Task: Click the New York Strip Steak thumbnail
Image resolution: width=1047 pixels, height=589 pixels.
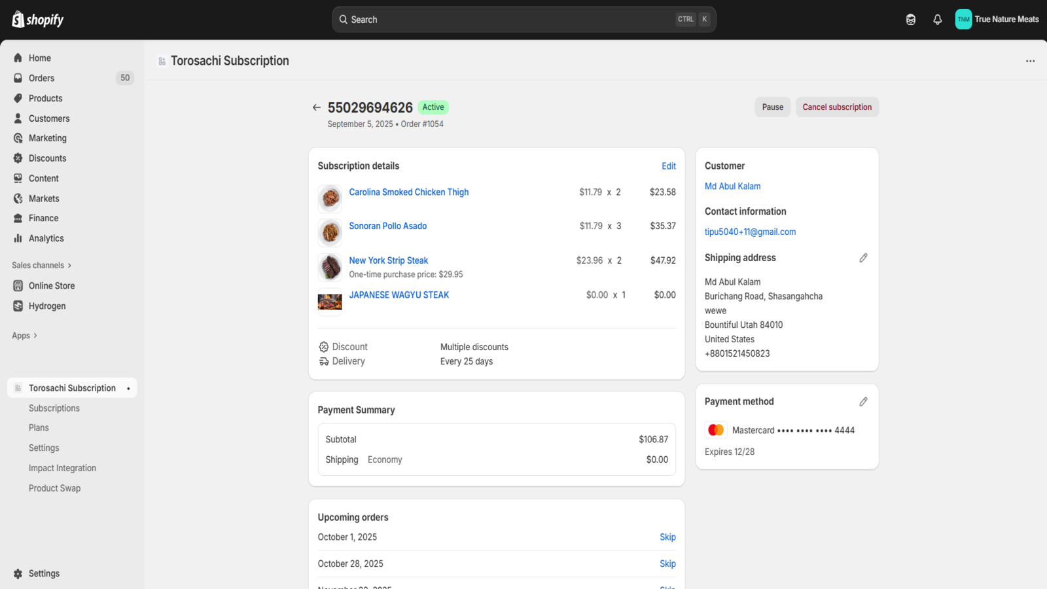Action: tap(330, 267)
